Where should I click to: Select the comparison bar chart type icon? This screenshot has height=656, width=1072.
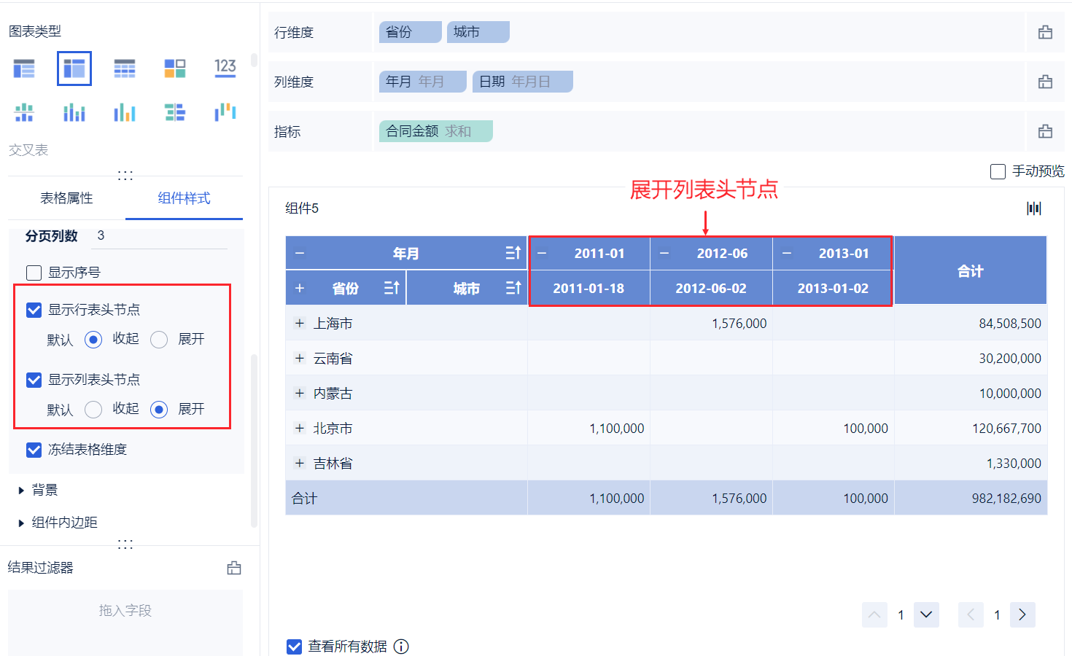(x=175, y=113)
